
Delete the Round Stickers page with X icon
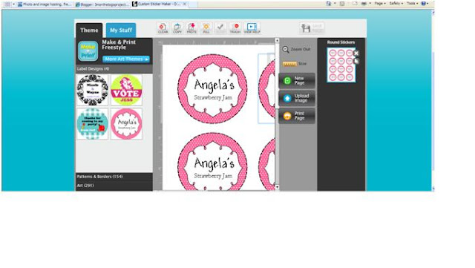(x=356, y=53)
